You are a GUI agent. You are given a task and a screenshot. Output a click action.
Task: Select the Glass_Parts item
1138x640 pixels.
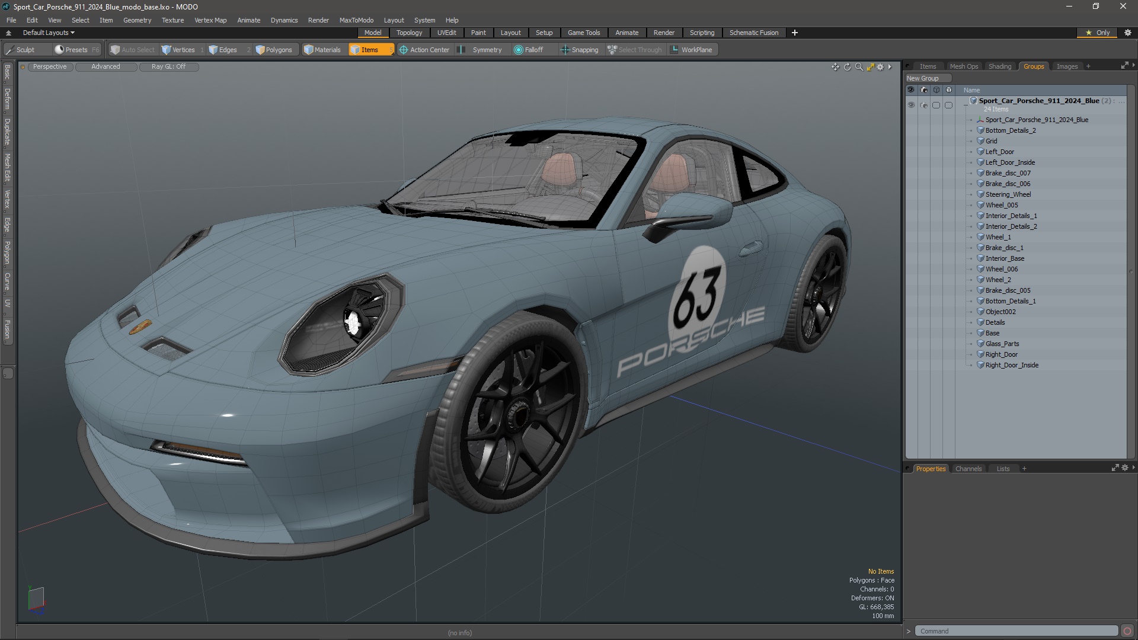[x=1002, y=344]
